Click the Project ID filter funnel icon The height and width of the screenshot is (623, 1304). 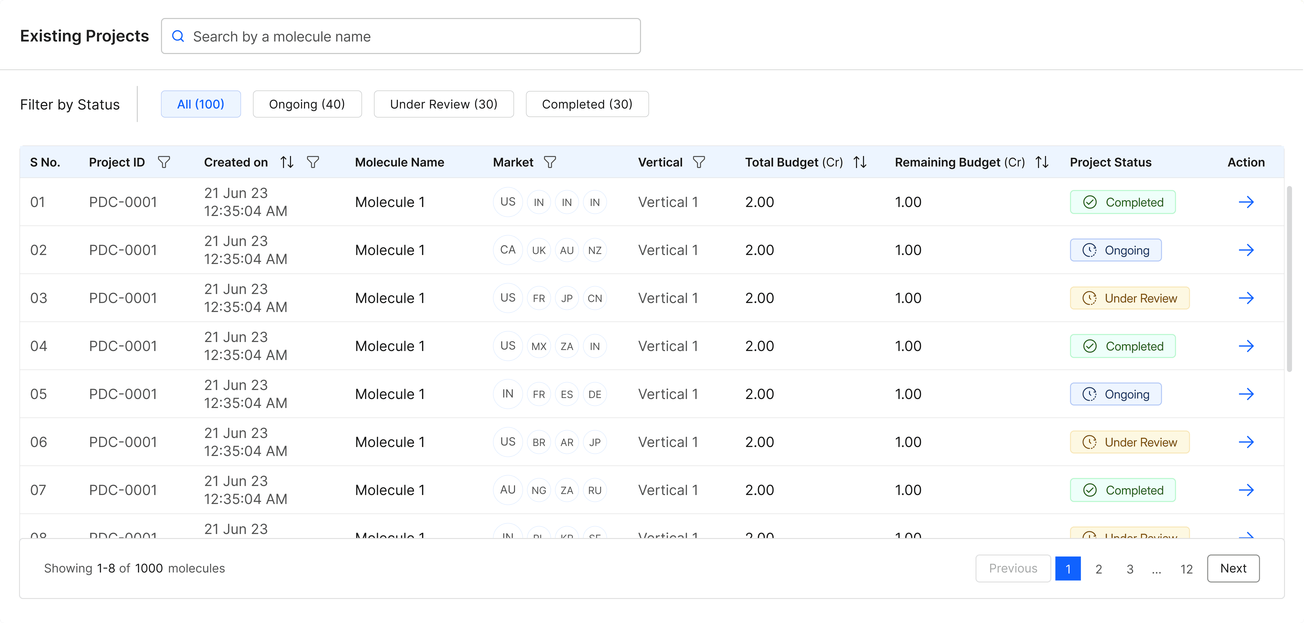tap(163, 162)
